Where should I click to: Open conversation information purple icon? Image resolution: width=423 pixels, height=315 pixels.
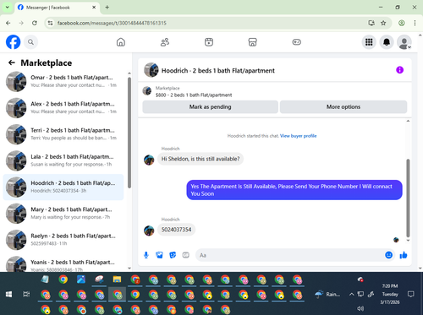pos(399,70)
